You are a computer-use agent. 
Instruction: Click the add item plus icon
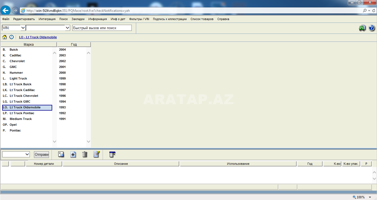pyautogui.click(x=73, y=154)
